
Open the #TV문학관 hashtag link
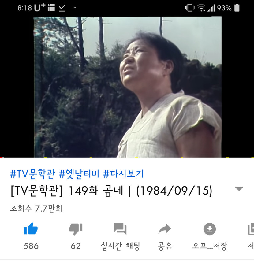[x=32, y=173]
